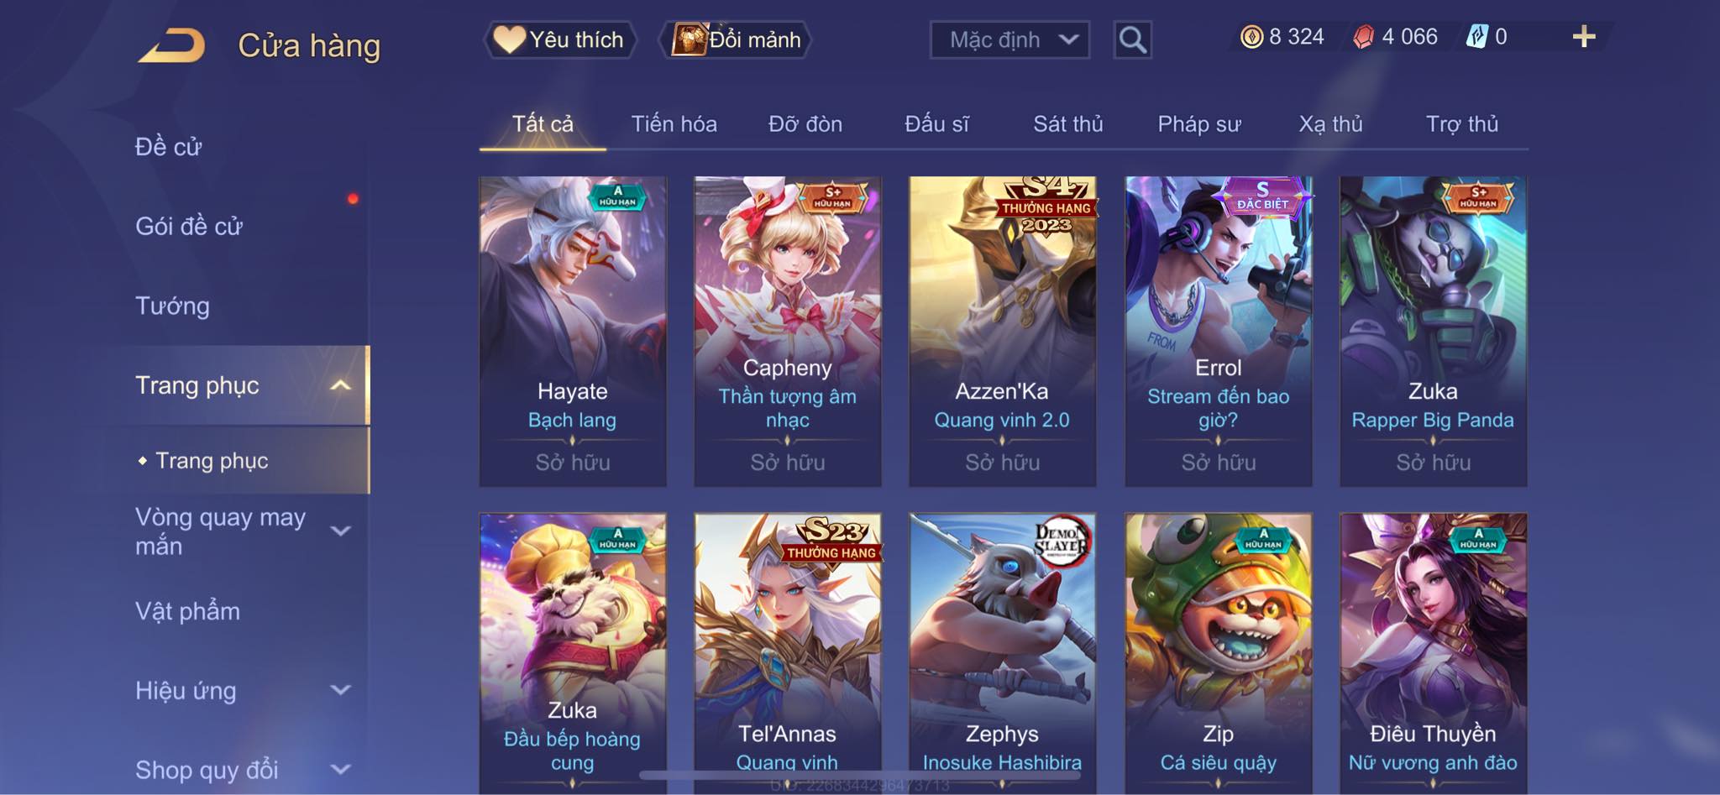Screen dimensions: 1720x795
Task: Open Gói đề cử sidebar item
Action: coord(189,226)
